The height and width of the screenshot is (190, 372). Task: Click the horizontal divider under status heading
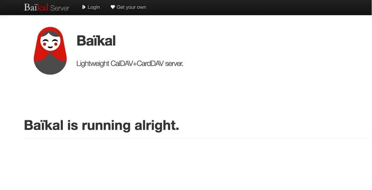198,138
